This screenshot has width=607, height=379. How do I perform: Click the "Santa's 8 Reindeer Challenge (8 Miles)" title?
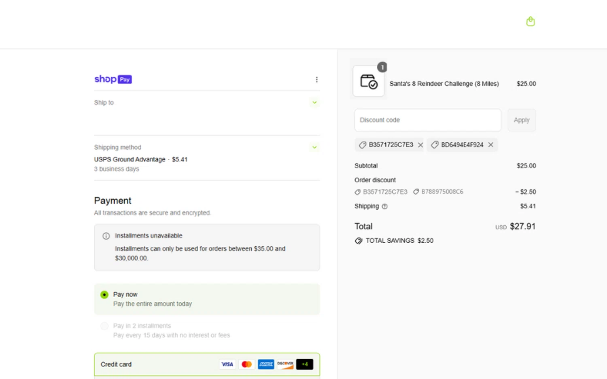pyautogui.click(x=444, y=84)
